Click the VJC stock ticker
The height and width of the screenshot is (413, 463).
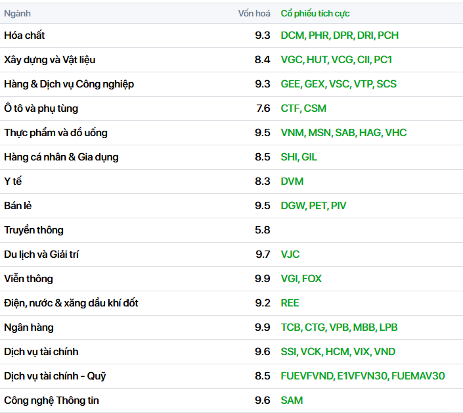click(x=290, y=255)
